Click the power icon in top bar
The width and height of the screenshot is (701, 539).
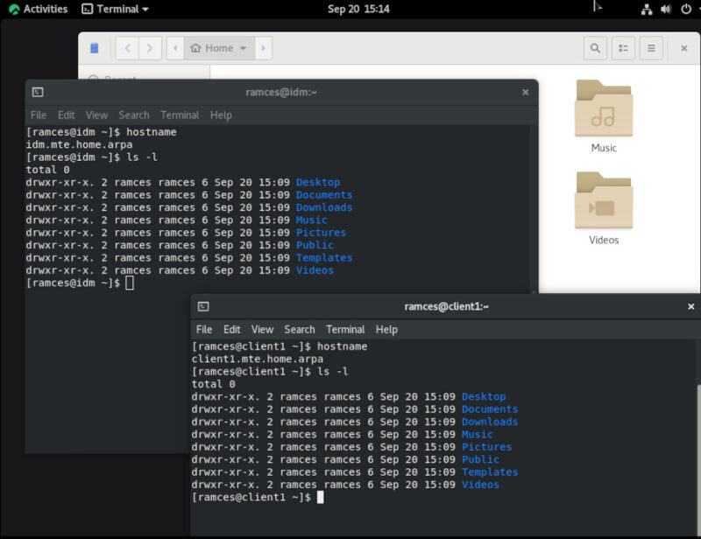[685, 9]
